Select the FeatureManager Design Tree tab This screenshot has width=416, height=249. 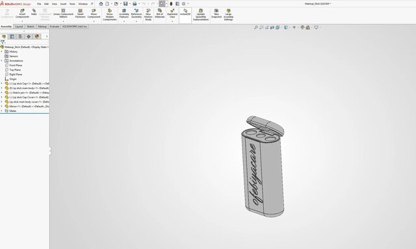(4, 36)
